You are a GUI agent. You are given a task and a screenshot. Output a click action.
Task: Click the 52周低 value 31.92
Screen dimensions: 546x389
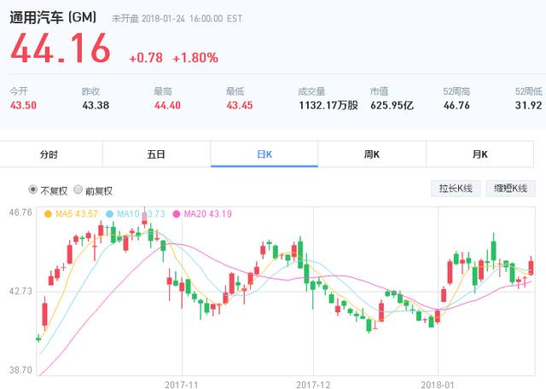click(529, 105)
